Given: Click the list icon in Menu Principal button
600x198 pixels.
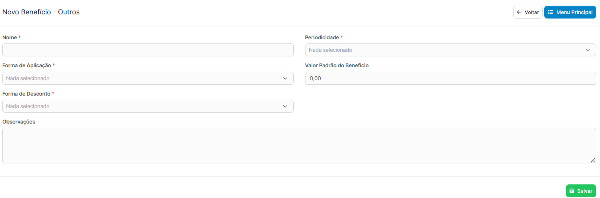Looking at the screenshot, I should pos(551,12).
